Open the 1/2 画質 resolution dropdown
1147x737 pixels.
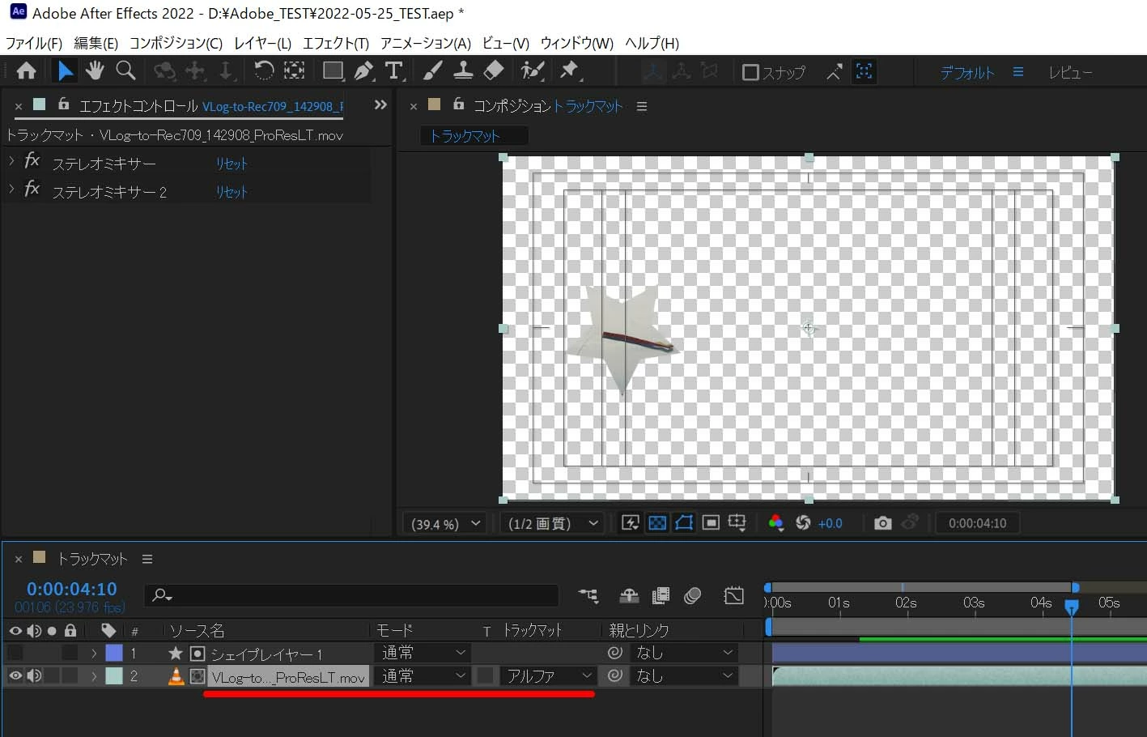553,523
